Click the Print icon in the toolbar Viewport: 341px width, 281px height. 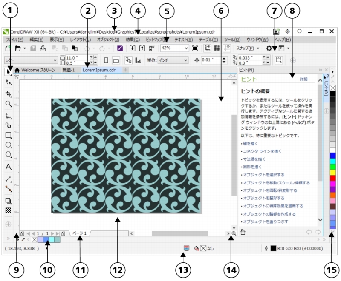coord(43,48)
